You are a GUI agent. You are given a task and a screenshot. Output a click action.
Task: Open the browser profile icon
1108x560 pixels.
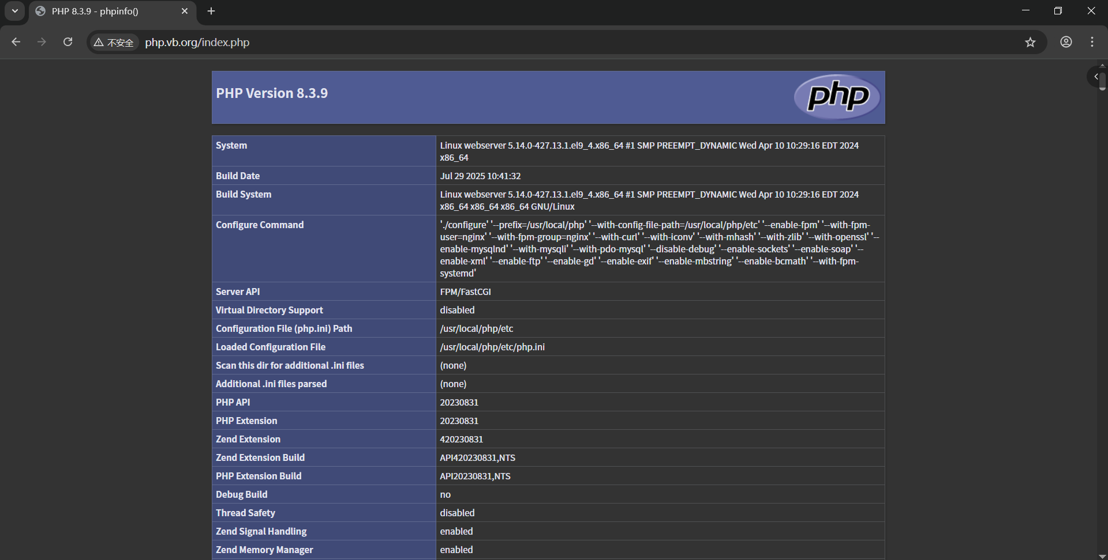(x=1066, y=42)
